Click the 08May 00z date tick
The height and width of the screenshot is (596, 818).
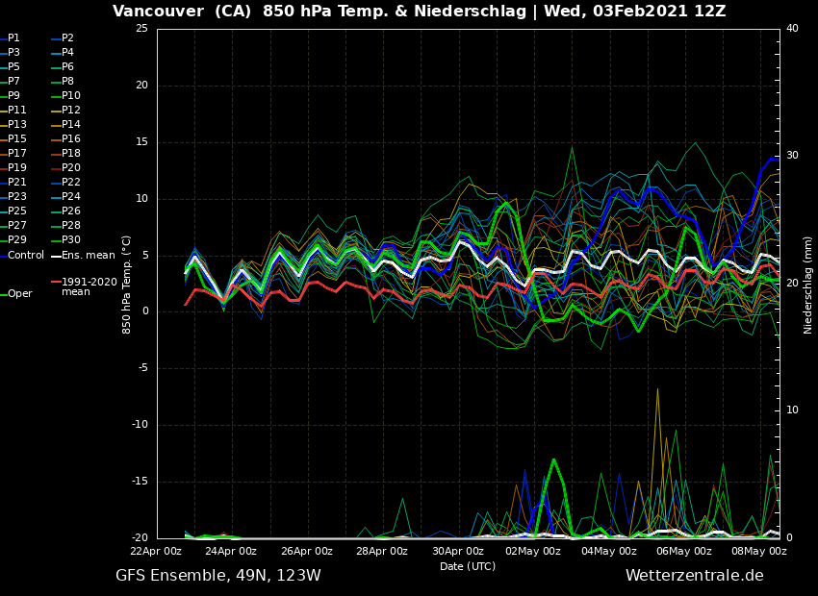point(759,551)
